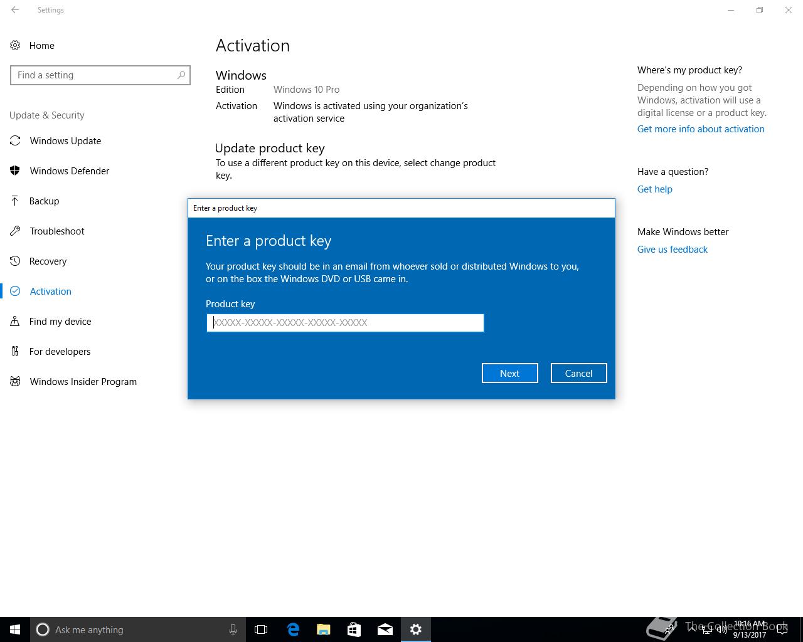
Task: Click the Find my device person icon
Action: point(15,321)
